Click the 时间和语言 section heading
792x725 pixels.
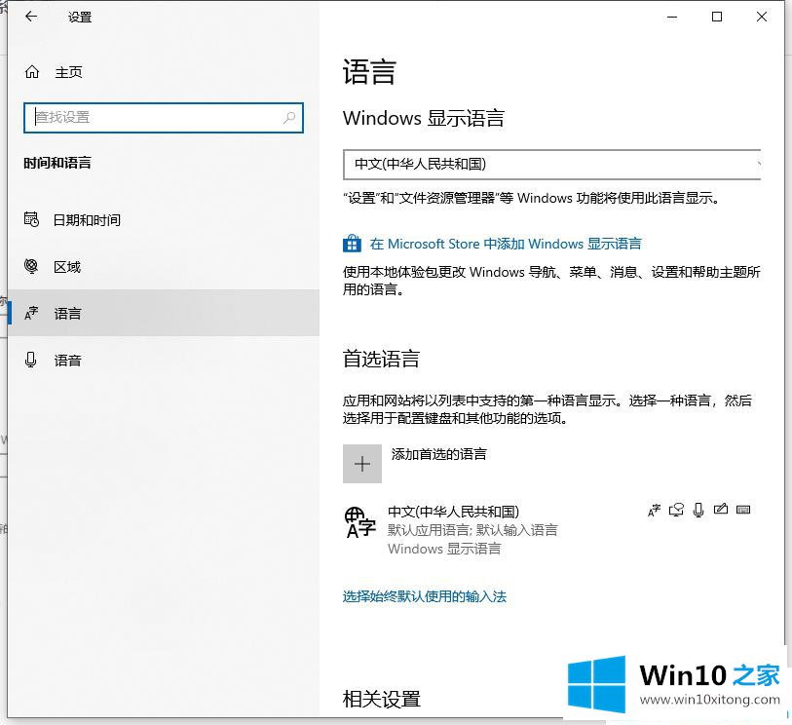[x=57, y=163]
